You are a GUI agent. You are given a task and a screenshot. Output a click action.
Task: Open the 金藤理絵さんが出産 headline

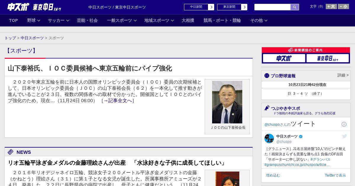[117, 163]
